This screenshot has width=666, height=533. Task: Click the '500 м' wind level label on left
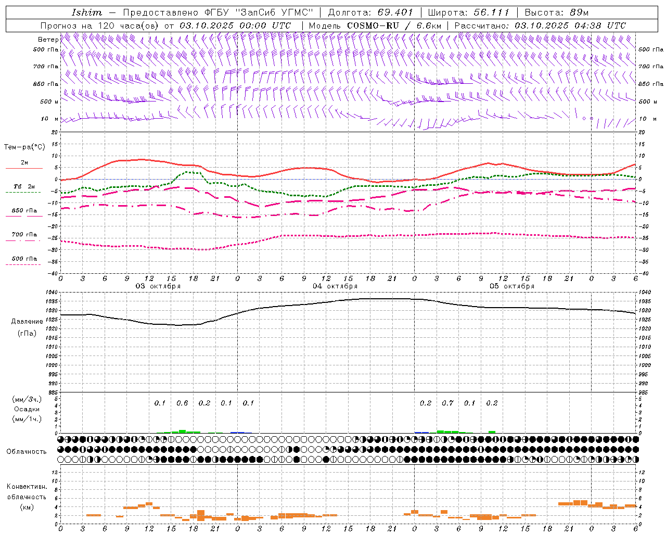pyautogui.click(x=49, y=101)
